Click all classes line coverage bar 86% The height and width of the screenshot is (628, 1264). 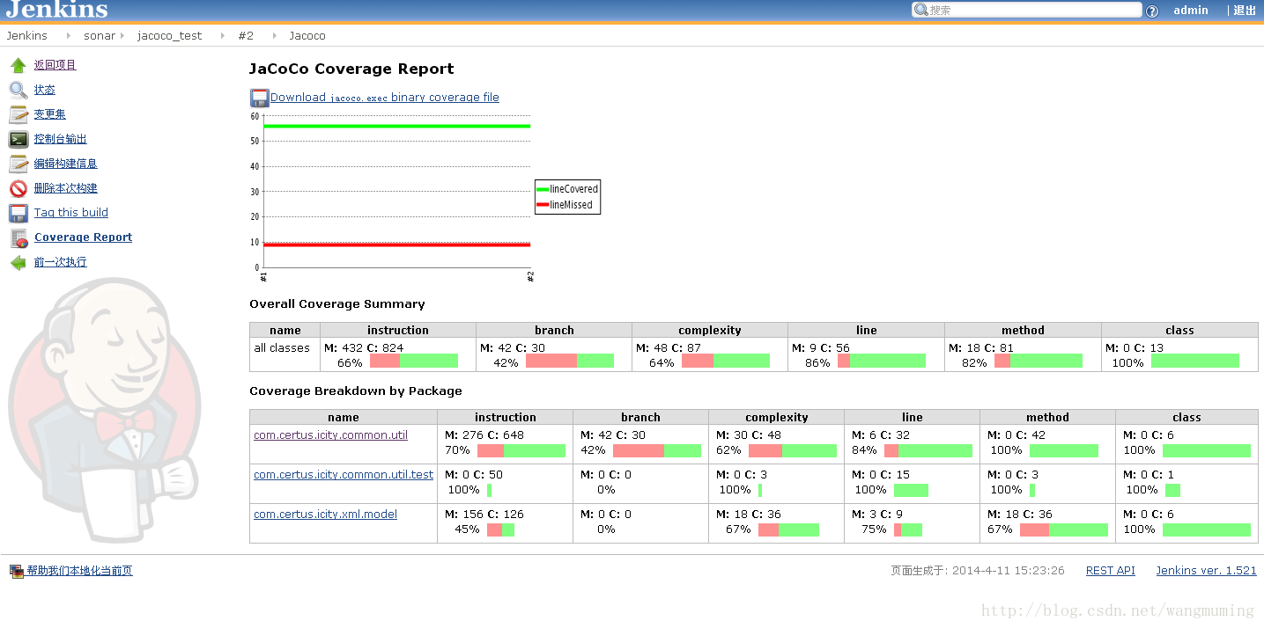point(882,361)
